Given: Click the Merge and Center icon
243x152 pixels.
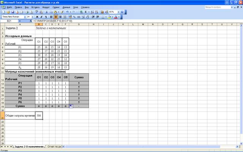Looking at the screenshot, I should click(65, 17).
